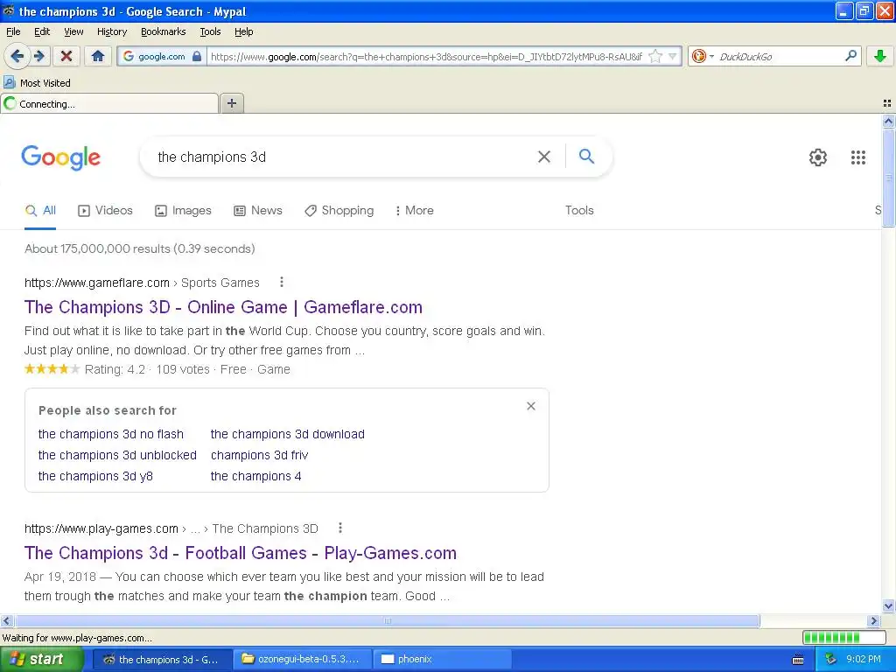Open the Windows start menu
This screenshot has height=672, width=896.
40,659
